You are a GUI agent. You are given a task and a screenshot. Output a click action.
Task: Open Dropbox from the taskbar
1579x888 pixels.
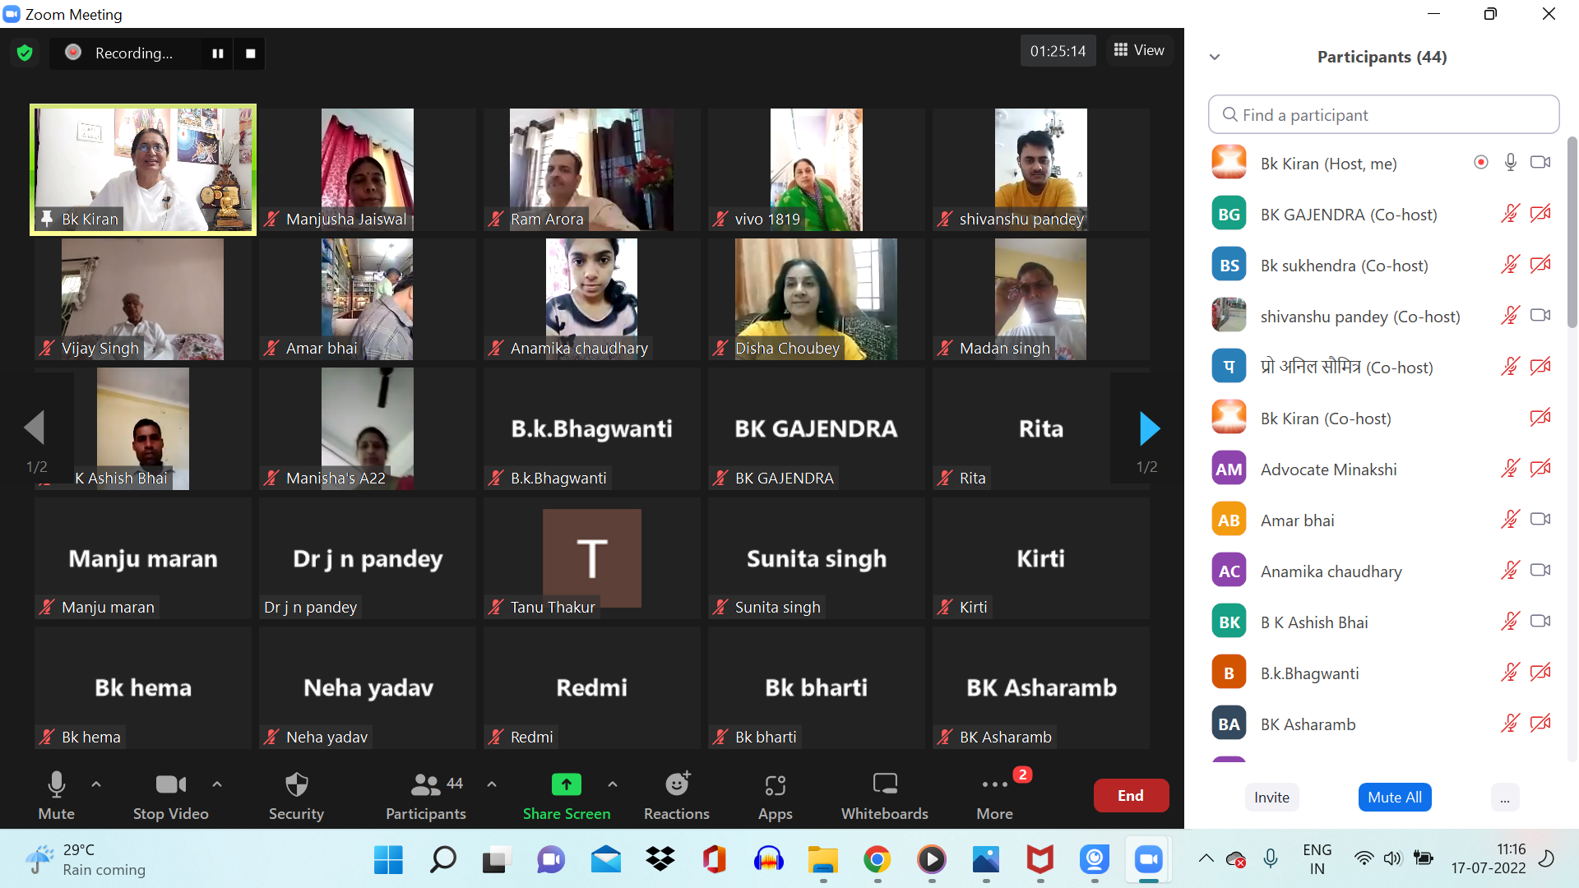click(x=660, y=860)
